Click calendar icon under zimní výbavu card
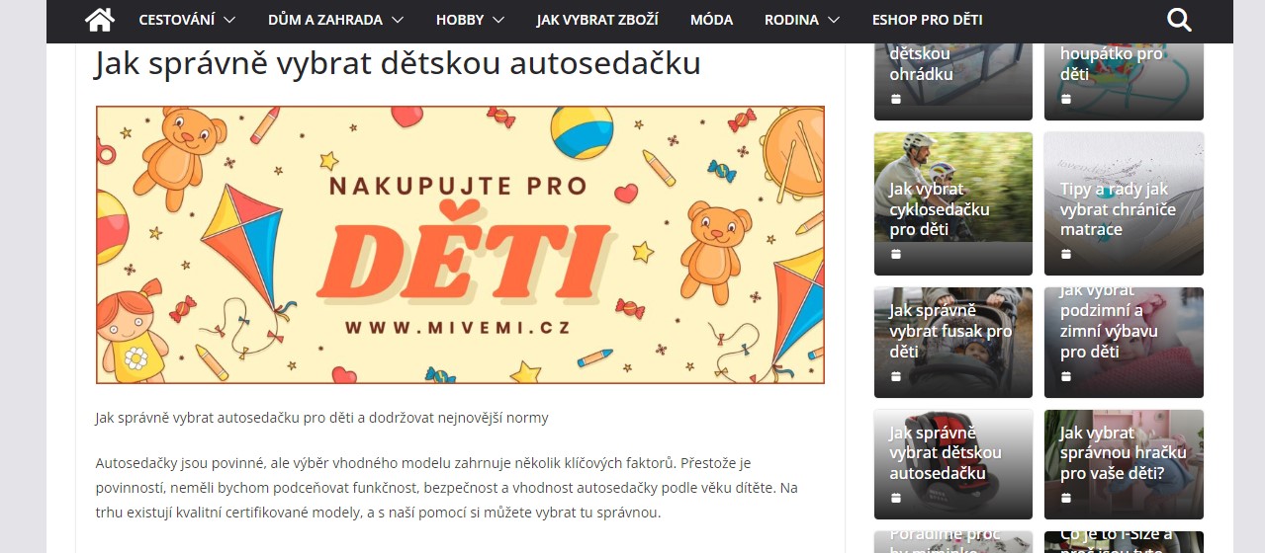 1066,376
